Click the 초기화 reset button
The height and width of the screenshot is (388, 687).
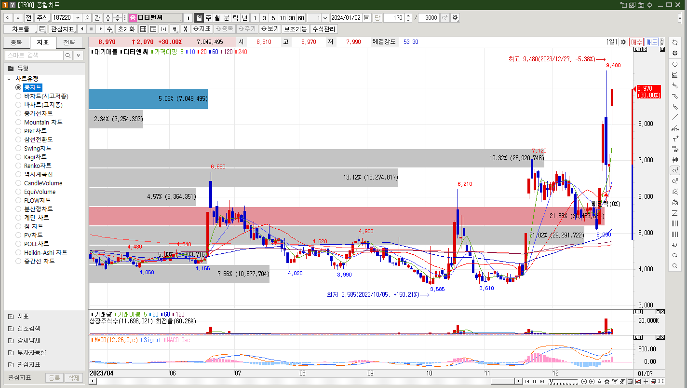click(x=126, y=29)
